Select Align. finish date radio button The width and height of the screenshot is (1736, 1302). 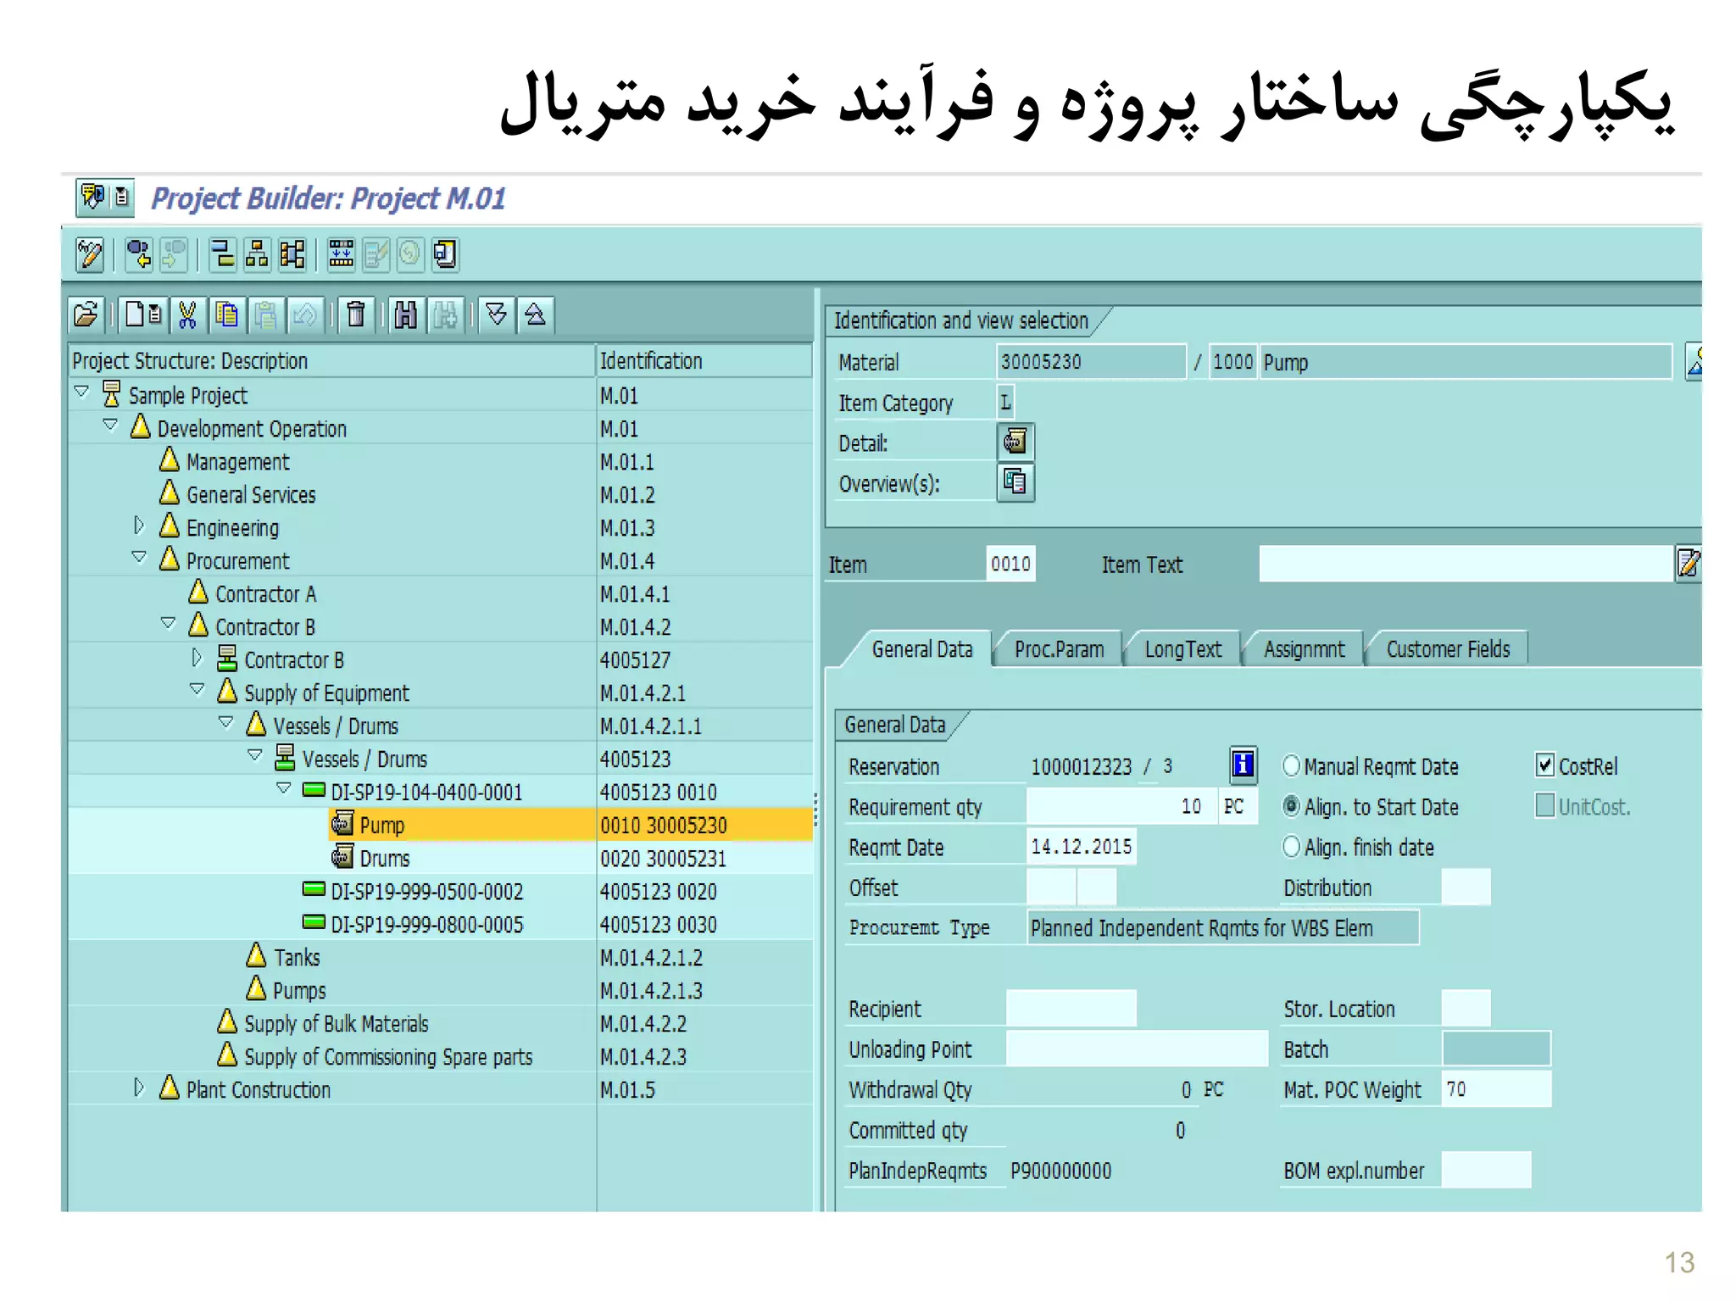[x=1291, y=846]
